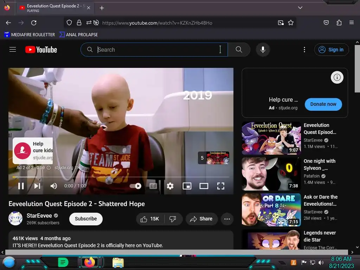This screenshot has height=270, width=360.
Task: Open the site permissions icon in address bar
Action: 89,23
